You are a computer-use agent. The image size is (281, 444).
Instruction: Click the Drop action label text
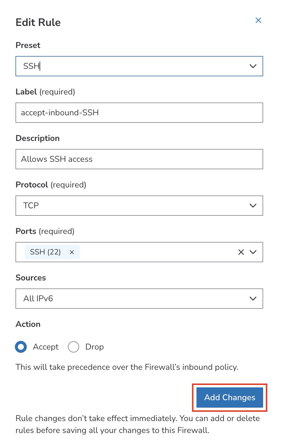pyautogui.click(x=94, y=347)
